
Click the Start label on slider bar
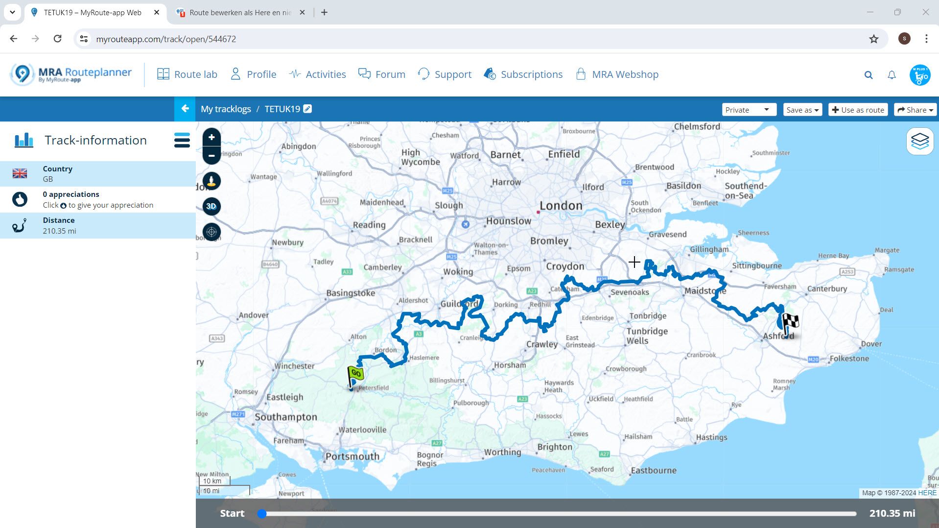point(232,513)
